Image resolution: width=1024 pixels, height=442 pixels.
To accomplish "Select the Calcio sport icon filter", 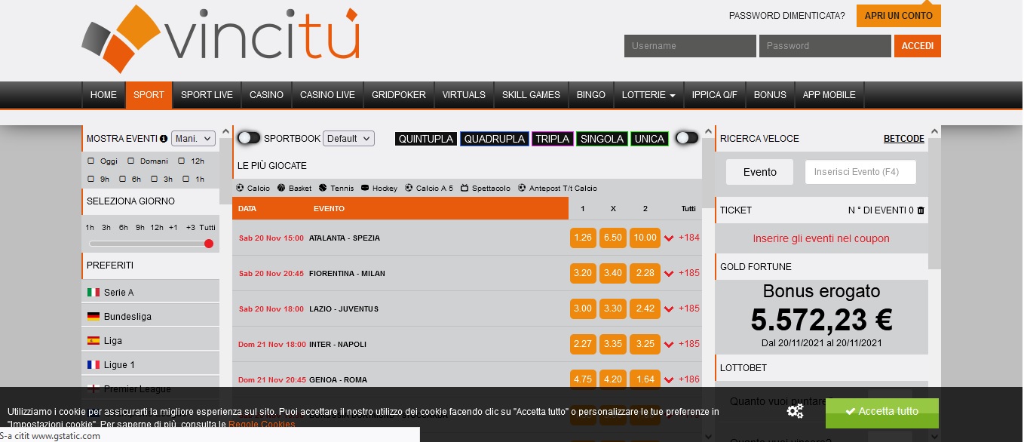I will (253, 188).
